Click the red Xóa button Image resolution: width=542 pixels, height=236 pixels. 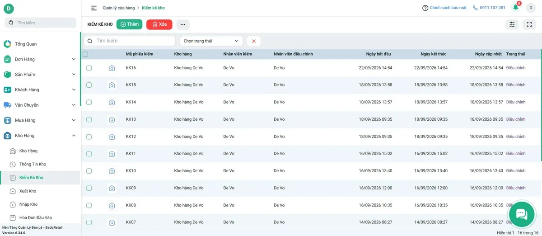159,24
